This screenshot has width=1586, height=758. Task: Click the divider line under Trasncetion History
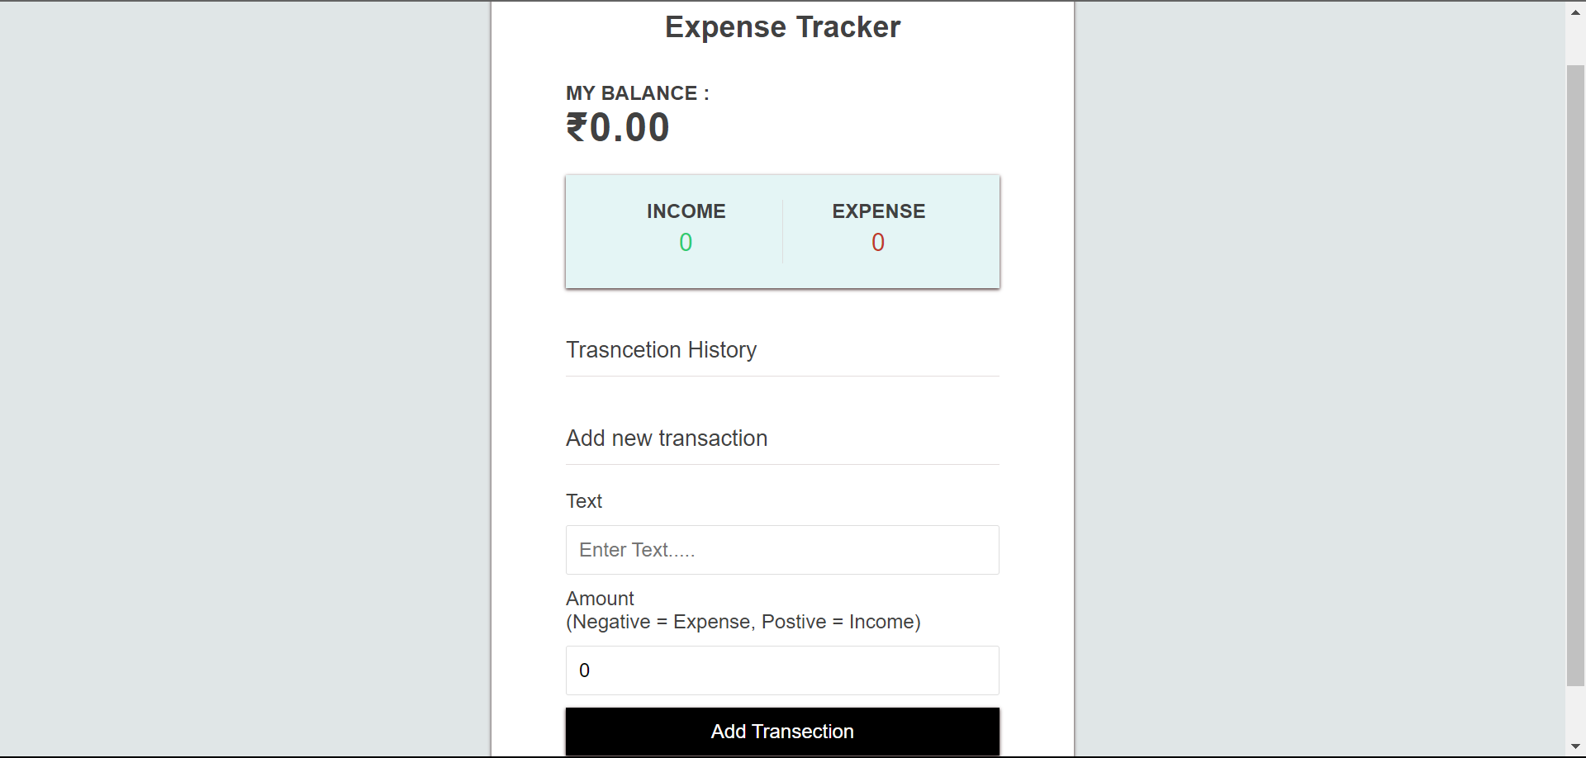coord(781,376)
